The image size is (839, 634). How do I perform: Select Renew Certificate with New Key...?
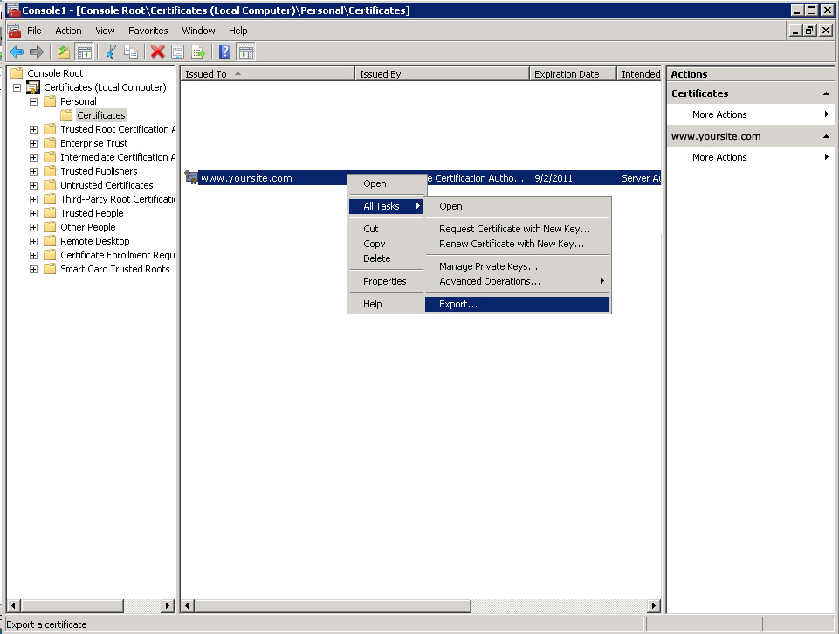pyautogui.click(x=517, y=244)
